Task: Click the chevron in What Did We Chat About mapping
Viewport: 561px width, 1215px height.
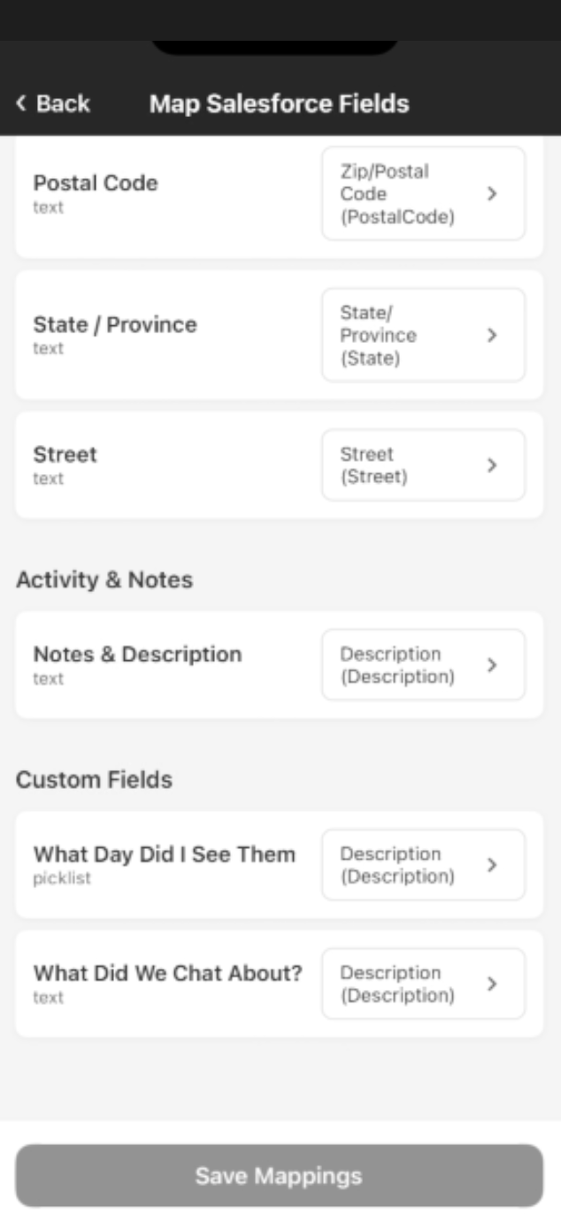Action: pyautogui.click(x=493, y=984)
